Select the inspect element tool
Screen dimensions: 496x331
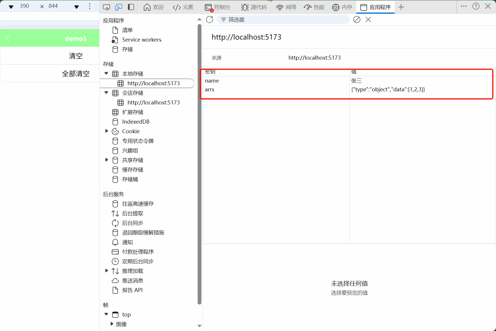point(107,7)
